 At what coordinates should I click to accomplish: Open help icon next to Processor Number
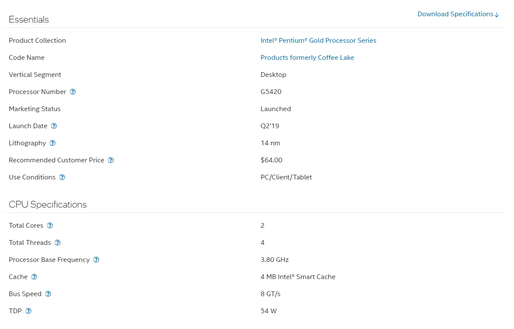(x=73, y=92)
